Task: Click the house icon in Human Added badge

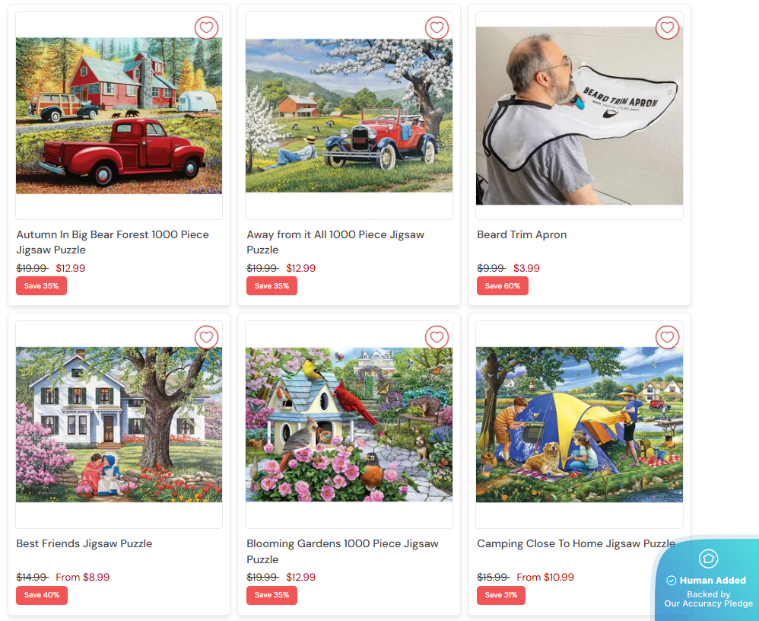Action: pyautogui.click(x=708, y=559)
